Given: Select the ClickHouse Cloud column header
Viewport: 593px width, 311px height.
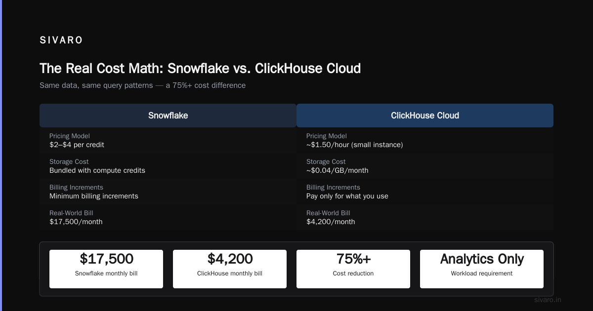Looking at the screenshot, I should (x=425, y=116).
